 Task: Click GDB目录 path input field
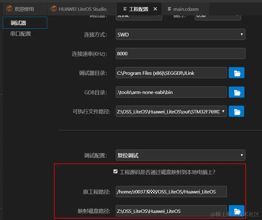click(171, 92)
